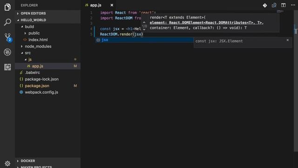
Task: Expand the Maven Projects section
Action: pyautogui.click(x=47, y=167)
